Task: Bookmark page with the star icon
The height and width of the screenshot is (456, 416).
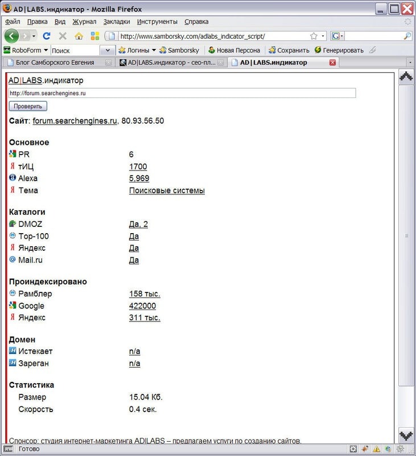Action: 314,36
